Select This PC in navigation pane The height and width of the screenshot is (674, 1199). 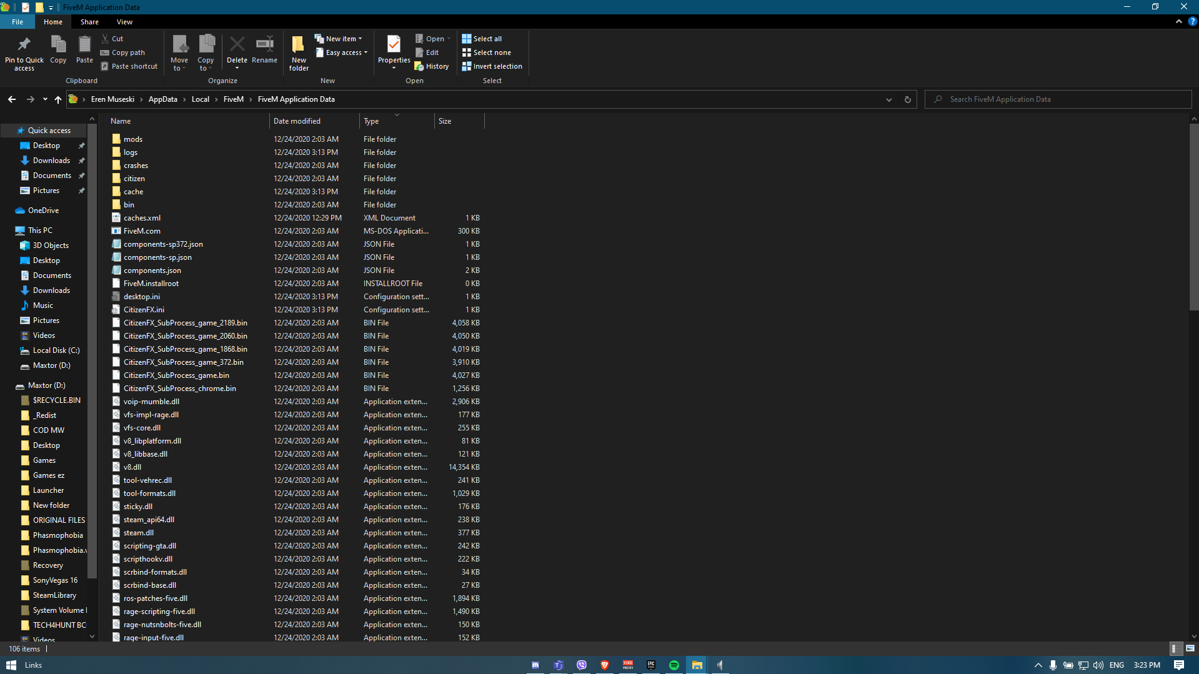click(x=40, y=230)
